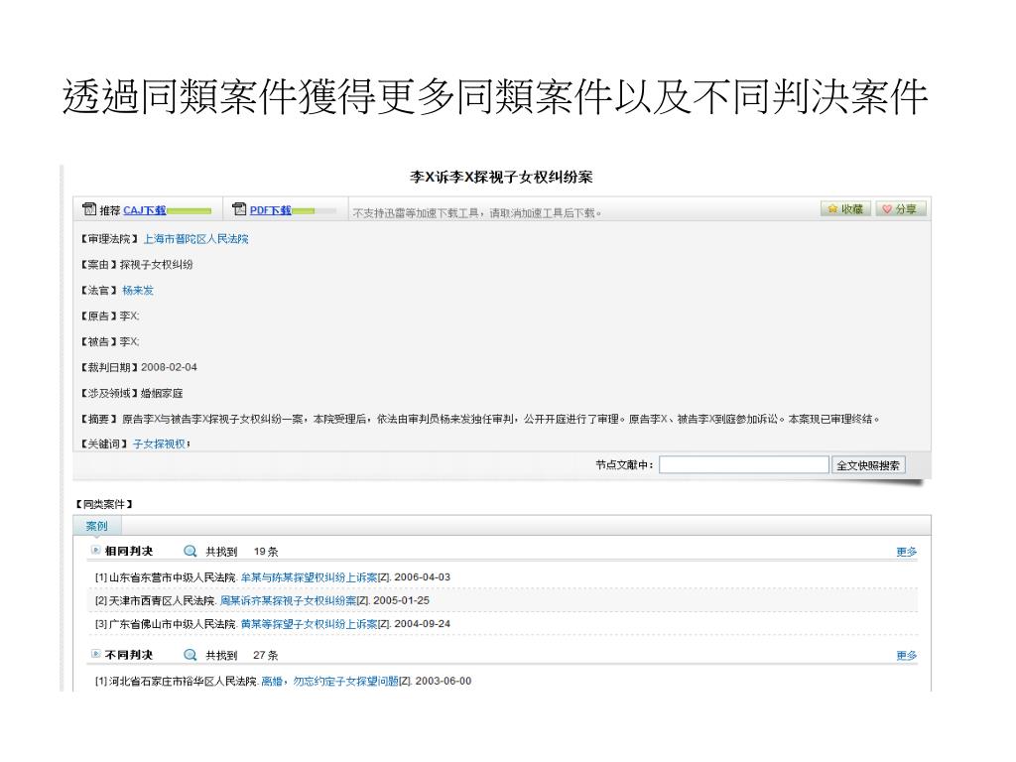
Task: Select the 案例 tab
Action: (96, 526)
